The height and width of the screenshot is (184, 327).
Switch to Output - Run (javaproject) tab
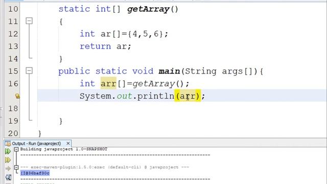[36, 144]
